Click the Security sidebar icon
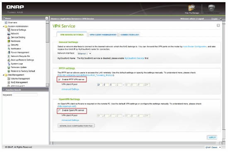Image resolution: width=228 pixels, height=152 pixels. [9, 45]
